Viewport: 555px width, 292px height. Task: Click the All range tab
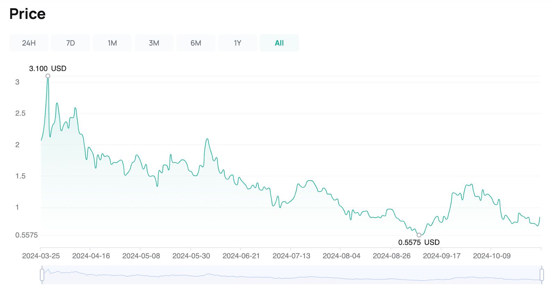(279, 43)
